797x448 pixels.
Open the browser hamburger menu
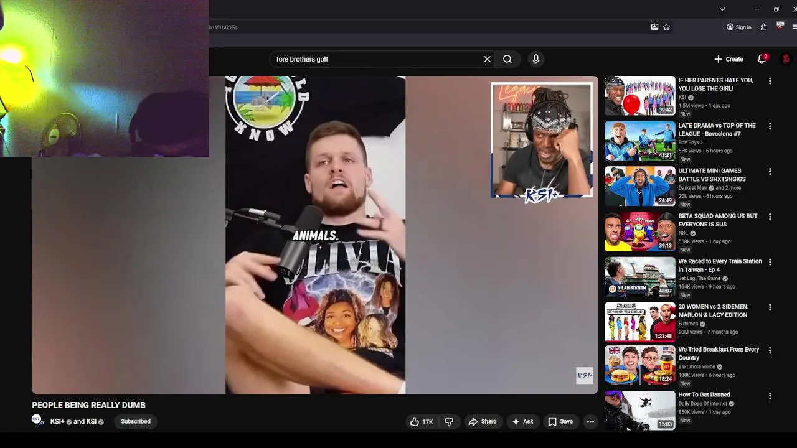[x=794, y=27]
